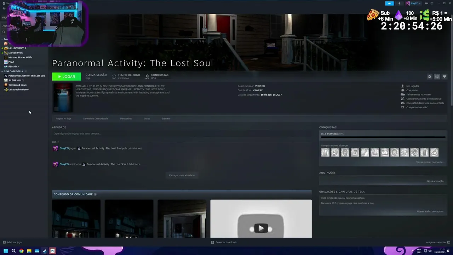Open the game settings gear icon
The width and height of the screenshot is (453, 255).
pyautogui.click(x=430, y=76)
